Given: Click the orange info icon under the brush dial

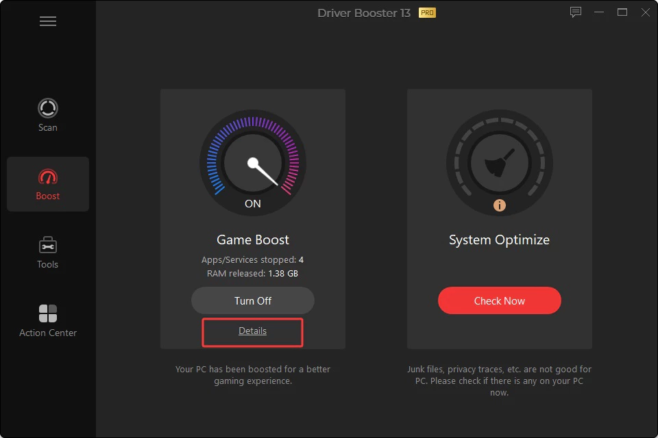Looking at the screenshot, I should point(499,205).
